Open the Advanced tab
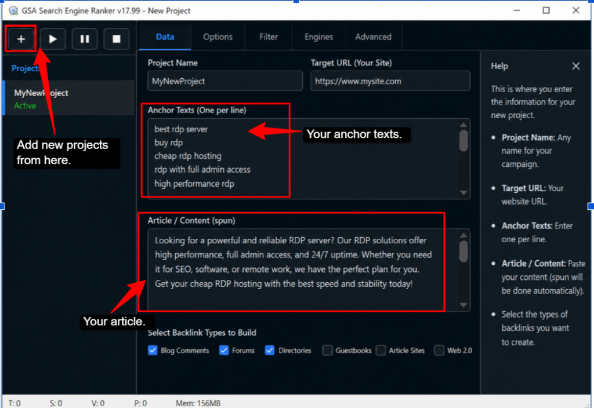Viewport: 594px width, 408px height. pyautogui.click(x=373, y=37)
